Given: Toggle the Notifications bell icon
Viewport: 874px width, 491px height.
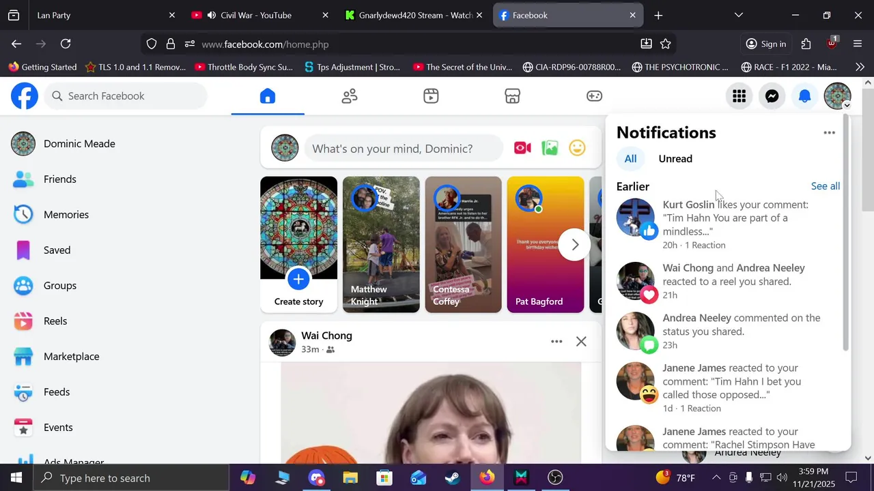Looking at the screenshot, I should coord(805,96).
